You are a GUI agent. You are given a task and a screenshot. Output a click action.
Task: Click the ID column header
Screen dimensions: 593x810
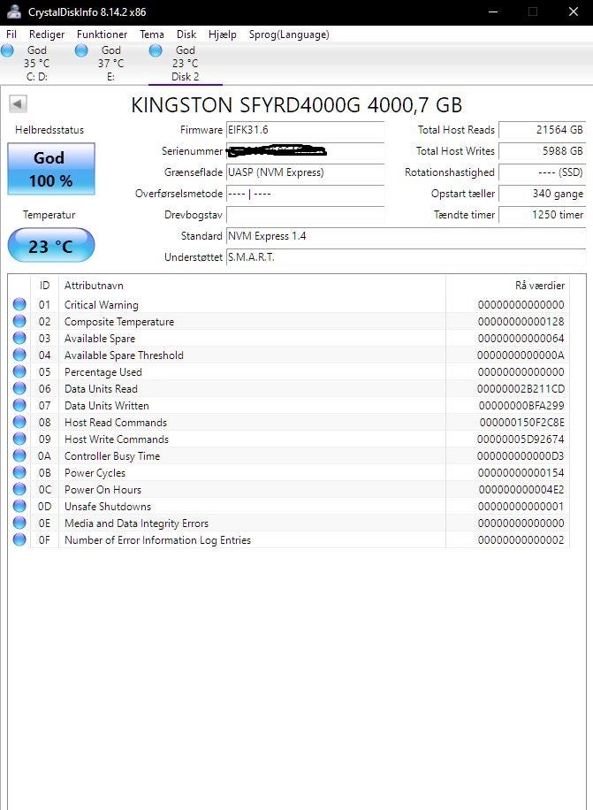tap(45, 286)
